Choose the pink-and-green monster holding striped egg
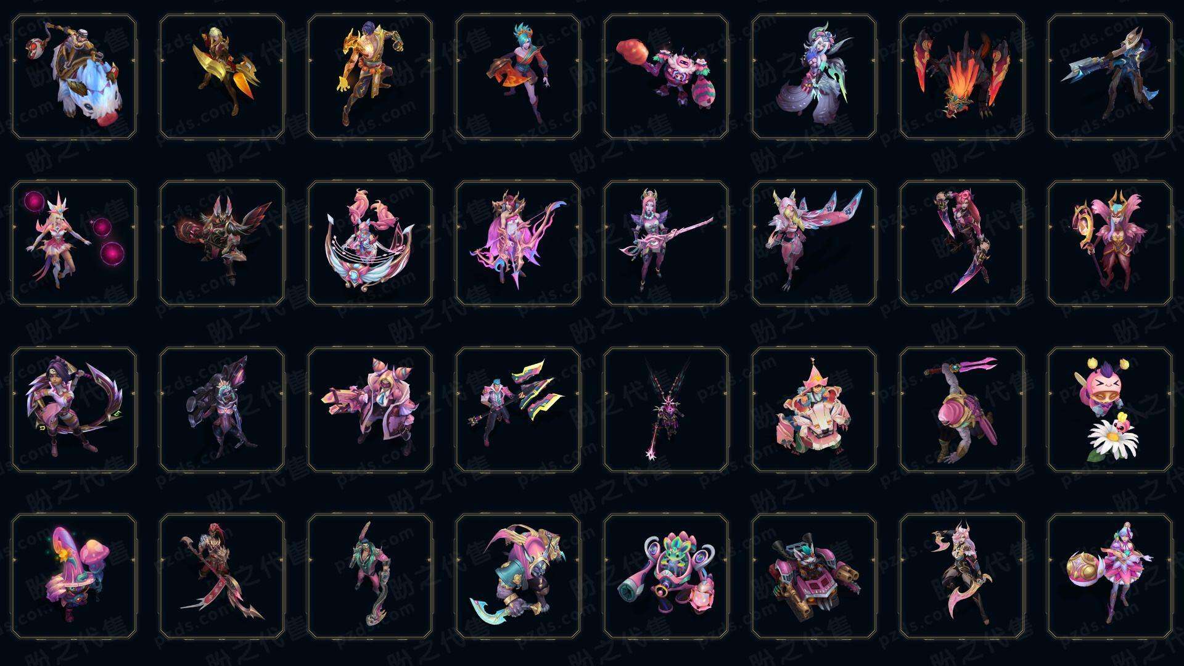1184x666 pixels. click(x=666, y=76)
